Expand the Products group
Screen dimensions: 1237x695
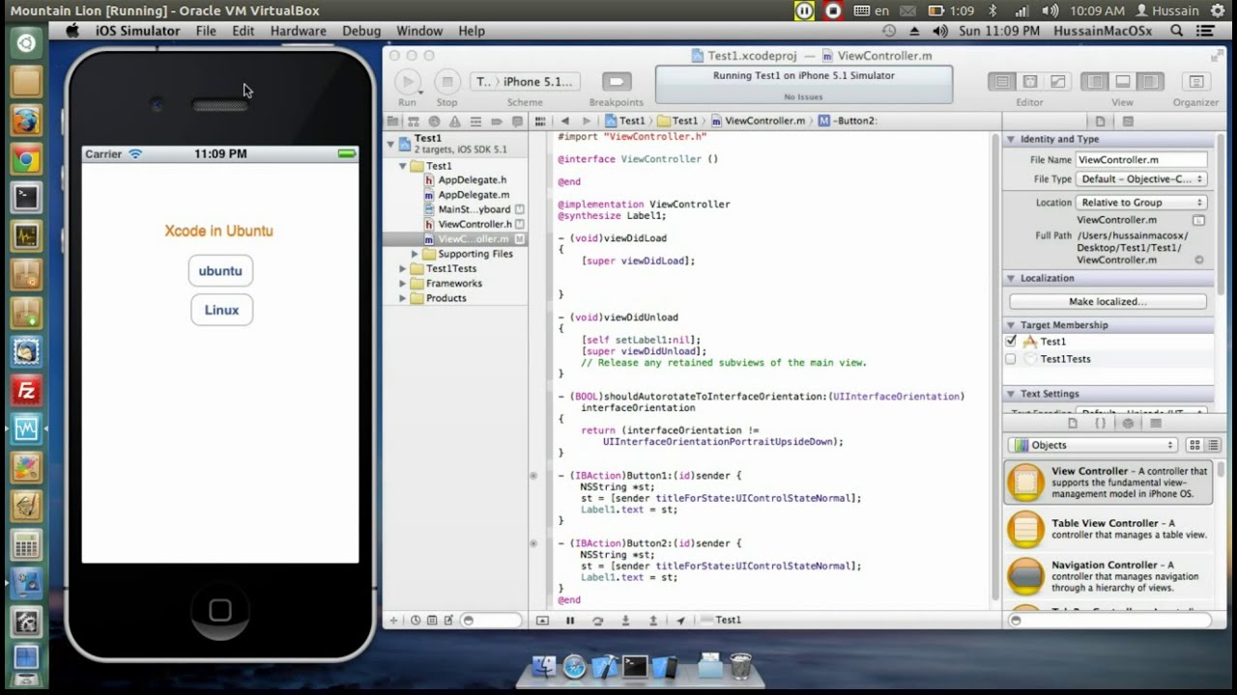coord(403,298)
